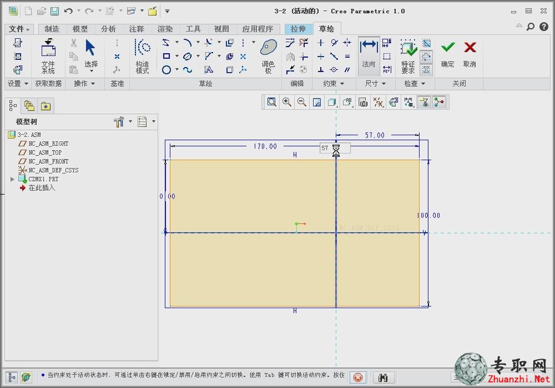This screenshot has width=555, height=388.
Task: Toggle 构造模式 construction mode
Action: pyautogui.click(x=142, y=56)
